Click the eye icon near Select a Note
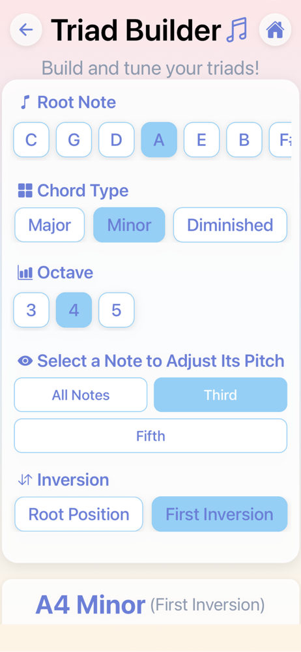The width and height of the screenshot is (301, 652). (25, 361)
